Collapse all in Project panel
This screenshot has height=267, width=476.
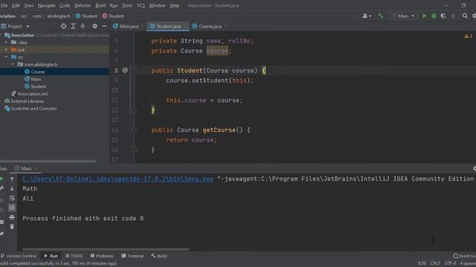(83, 27)
